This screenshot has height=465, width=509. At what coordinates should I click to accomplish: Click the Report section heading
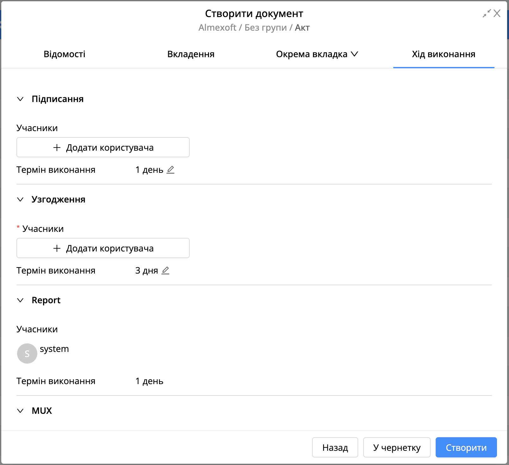pyautogui.click(x=46, y=300)
